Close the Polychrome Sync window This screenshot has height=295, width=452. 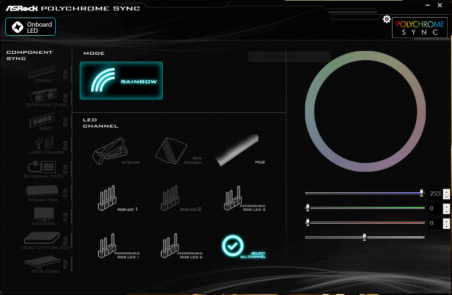click(x=440, y=5)
